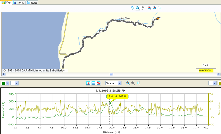The image size is (221, 134).
Task: Click the yellow overzoom label
Action: coord(205,70)
